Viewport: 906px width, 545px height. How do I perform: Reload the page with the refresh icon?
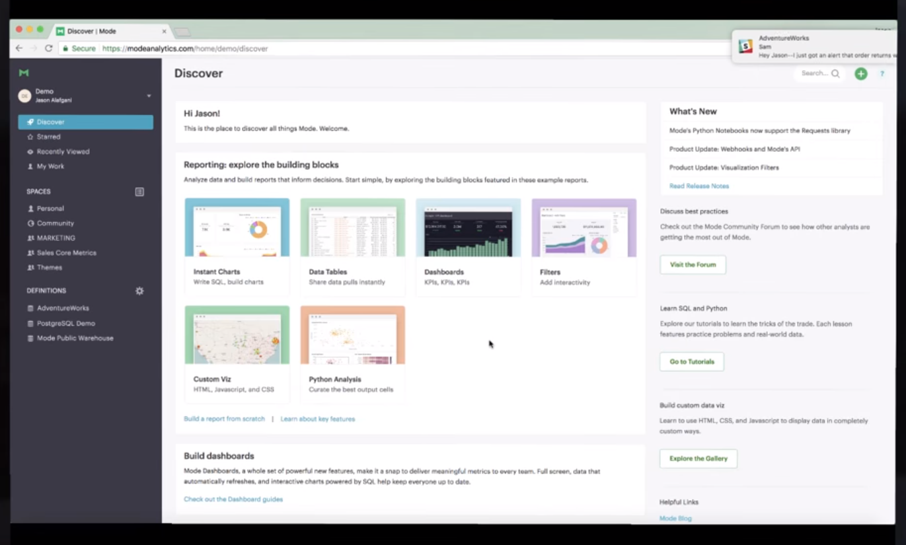[48, 48]
